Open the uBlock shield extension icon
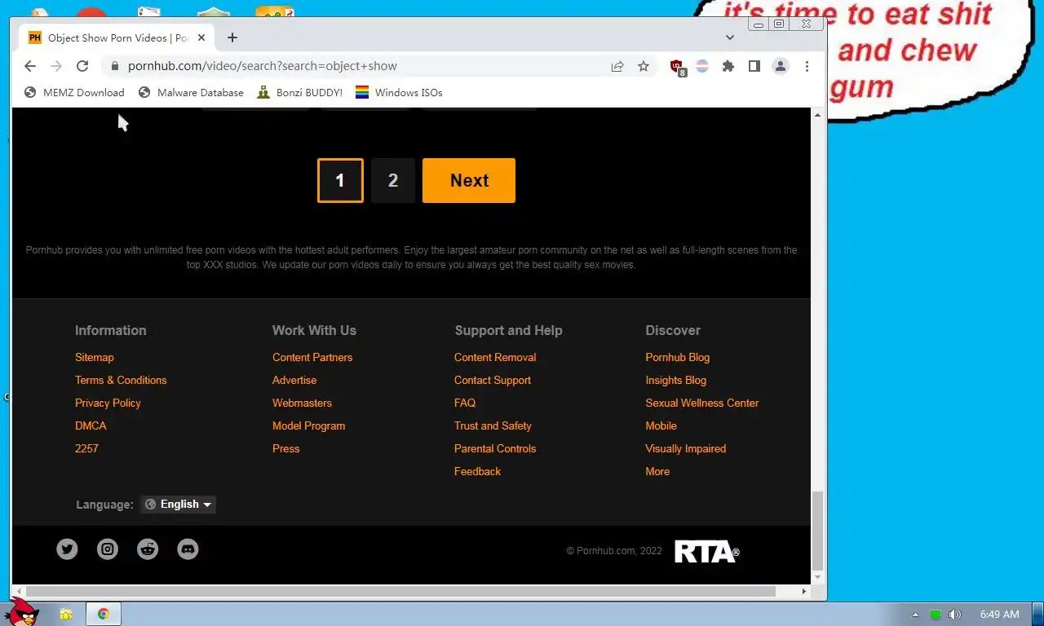Screen dimensions: 1044x626 tap(677, 67)
